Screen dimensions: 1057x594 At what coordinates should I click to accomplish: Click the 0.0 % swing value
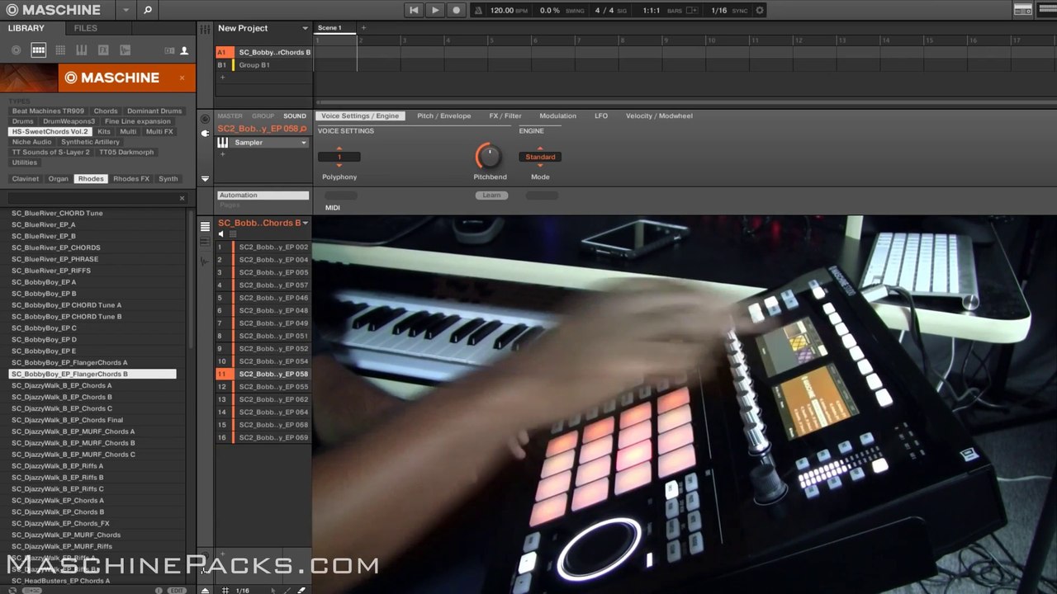tap(549, 10)
